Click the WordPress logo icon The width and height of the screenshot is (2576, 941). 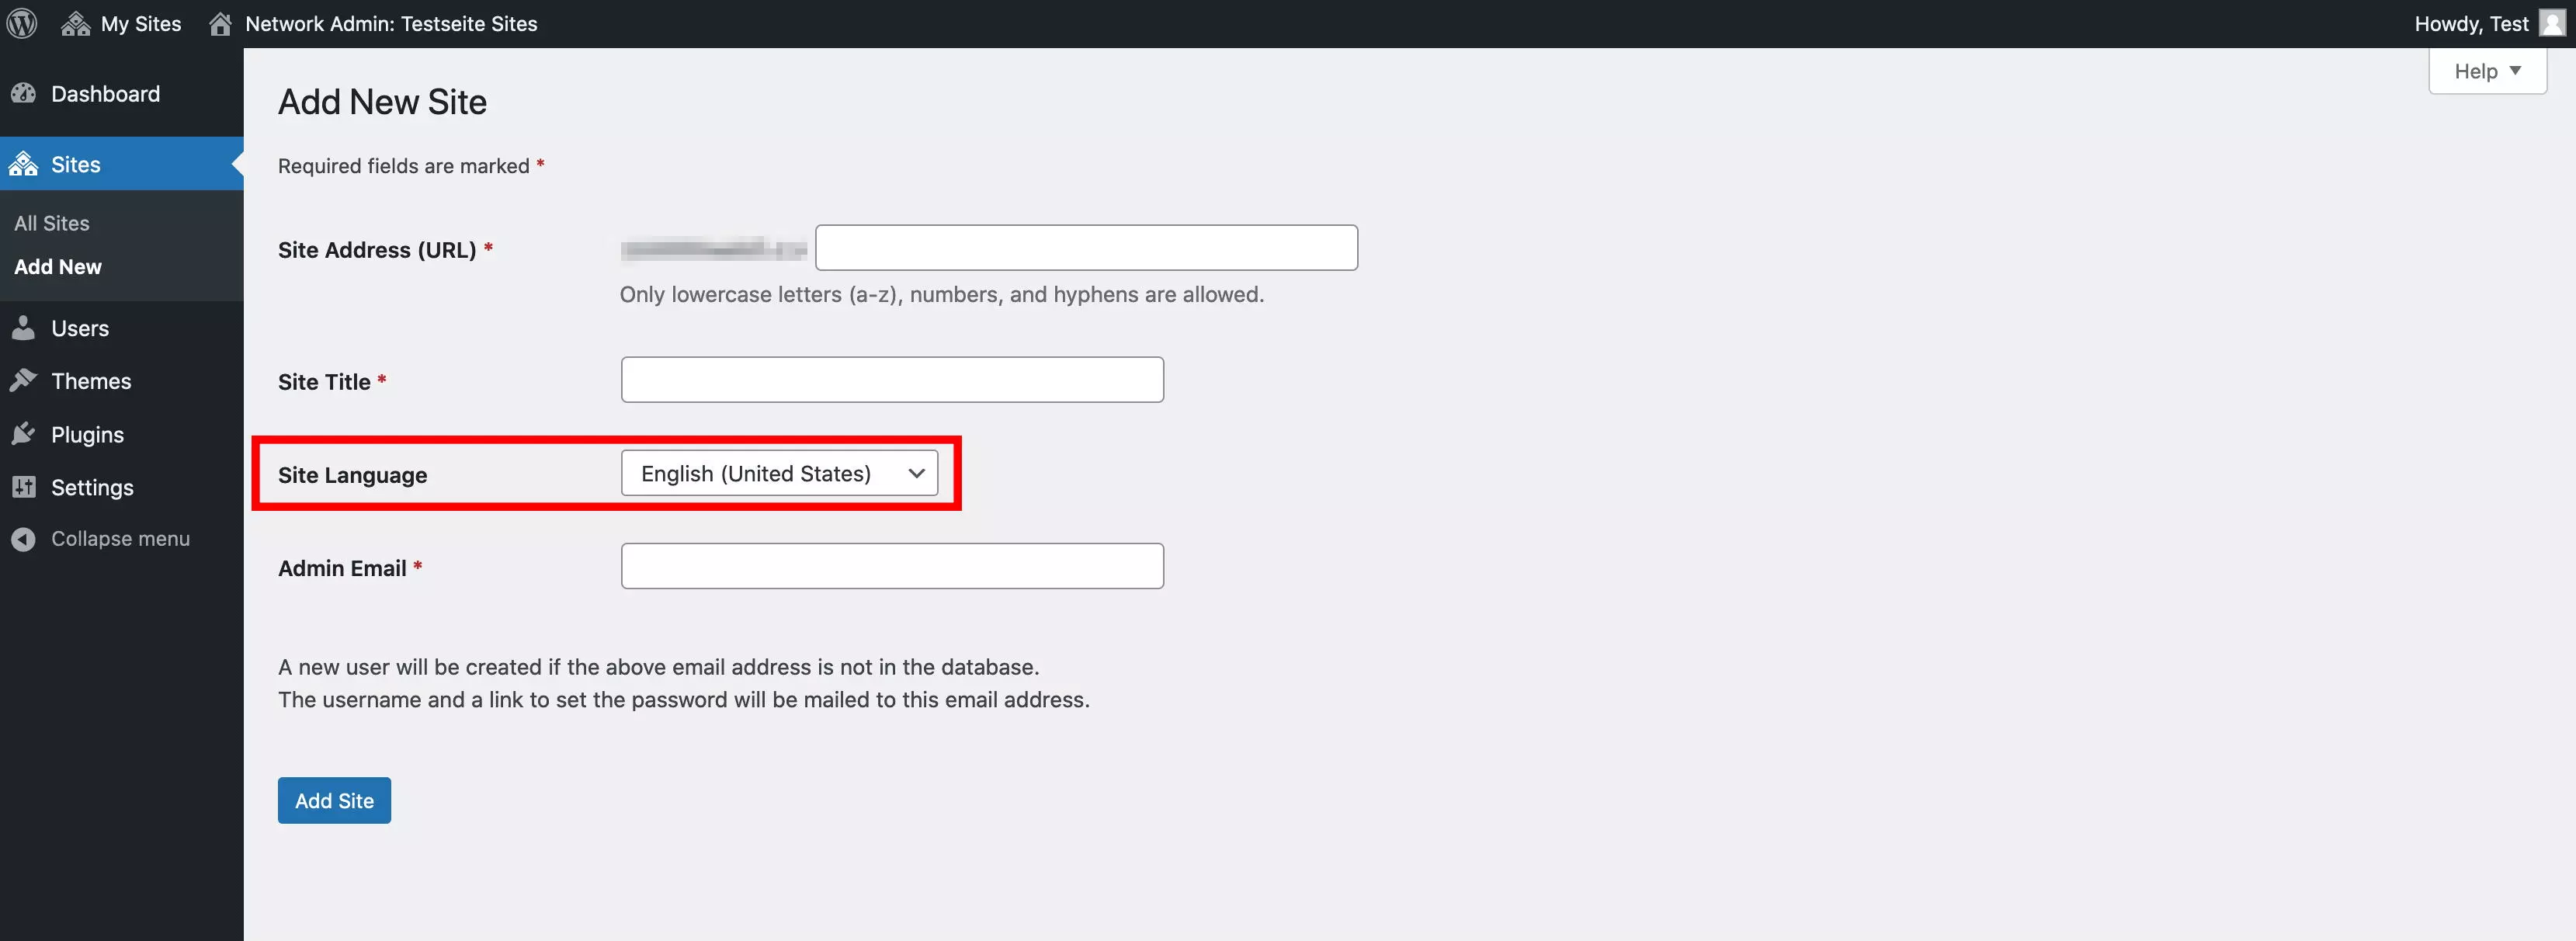[x=23, y=23]
